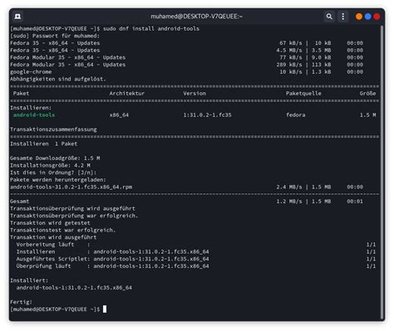The height and width of the screenshot is (331, 394).
Task: Minimize window using orange circle button
Action: point(359,17)
